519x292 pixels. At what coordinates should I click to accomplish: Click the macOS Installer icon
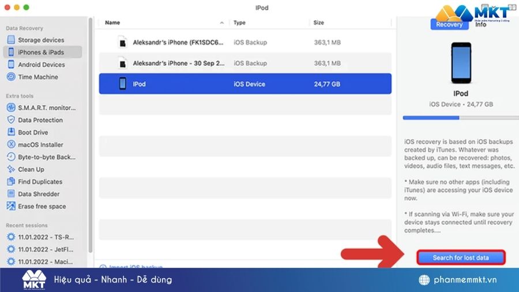(11, 144)
